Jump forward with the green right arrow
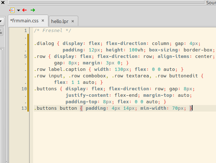The image size is (216, 163). point(33,10)
